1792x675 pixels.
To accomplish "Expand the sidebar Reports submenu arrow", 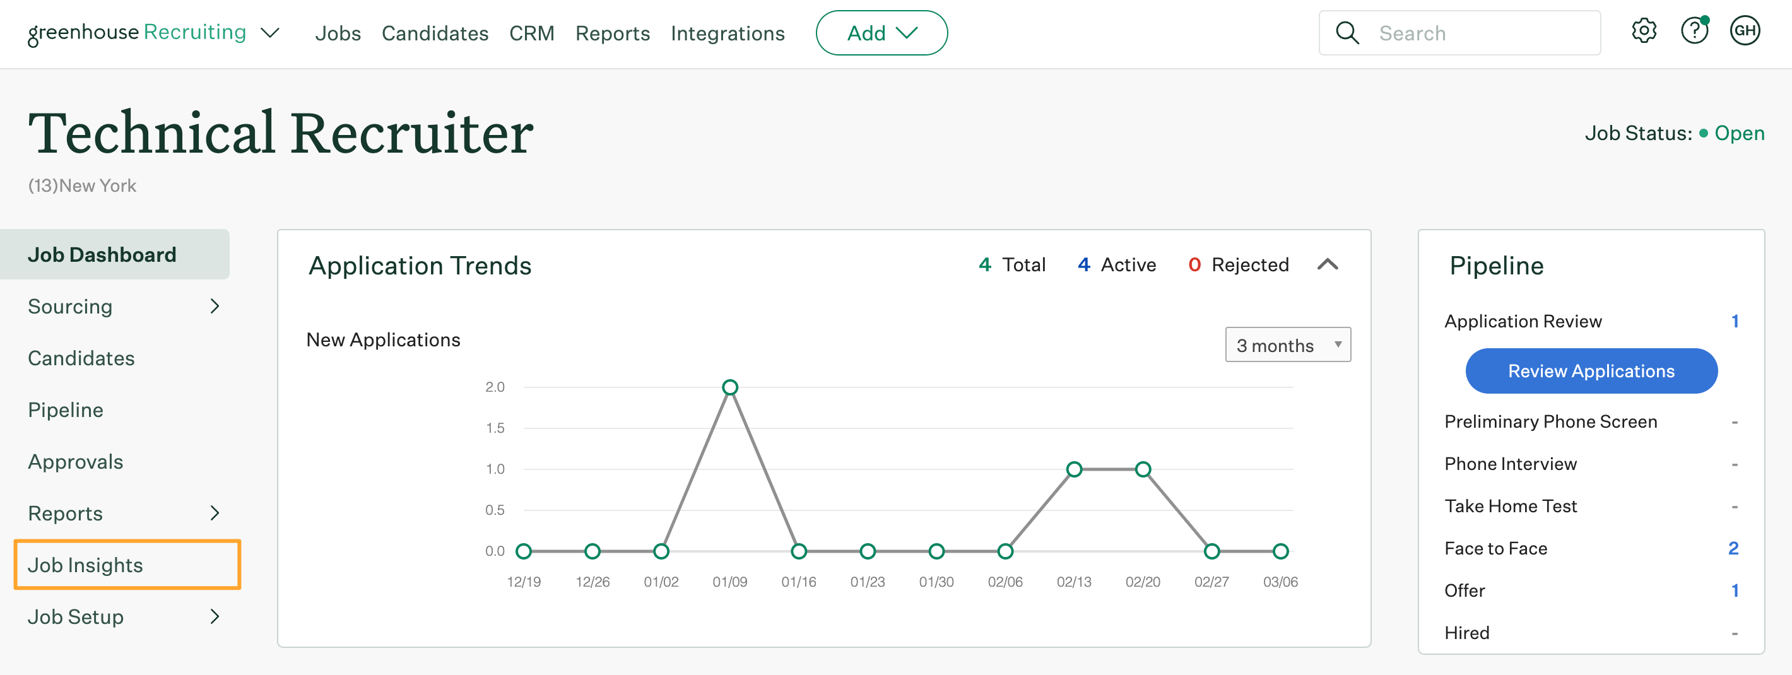I will coord(215,513).
